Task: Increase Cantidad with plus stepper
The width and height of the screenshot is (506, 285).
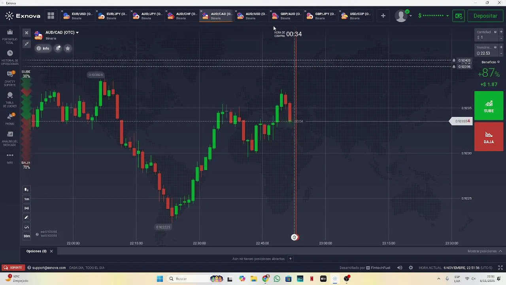Action: pos(501,32)
